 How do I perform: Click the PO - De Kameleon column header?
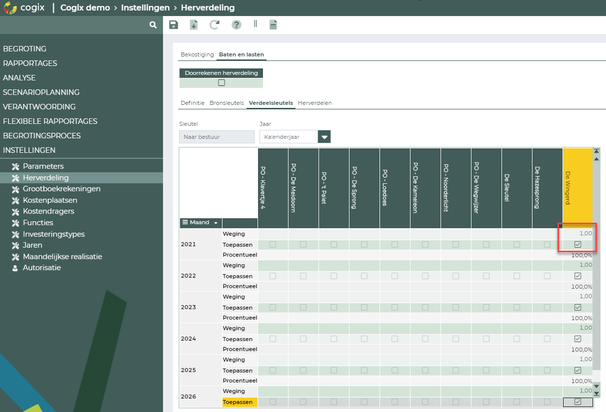click(425, 188)
